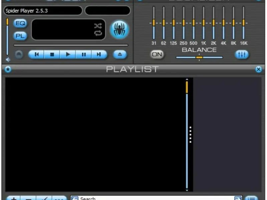This screenshot has height=200, width=267.
Task: Close the PLAYLIST panel
Action: coord(258,69)
